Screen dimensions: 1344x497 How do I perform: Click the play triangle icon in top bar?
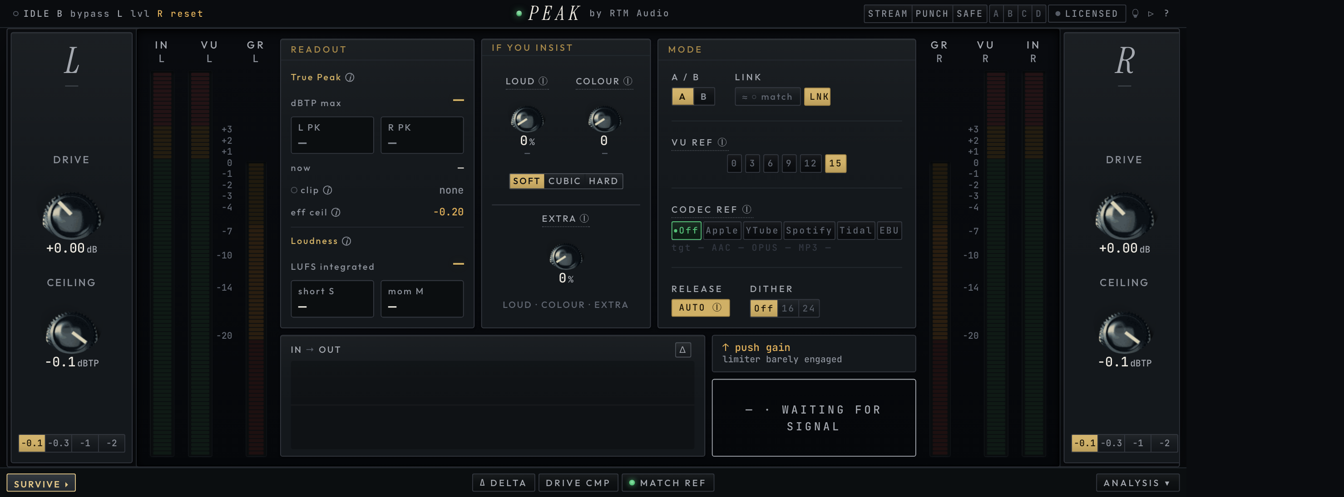click(1151, 14)
